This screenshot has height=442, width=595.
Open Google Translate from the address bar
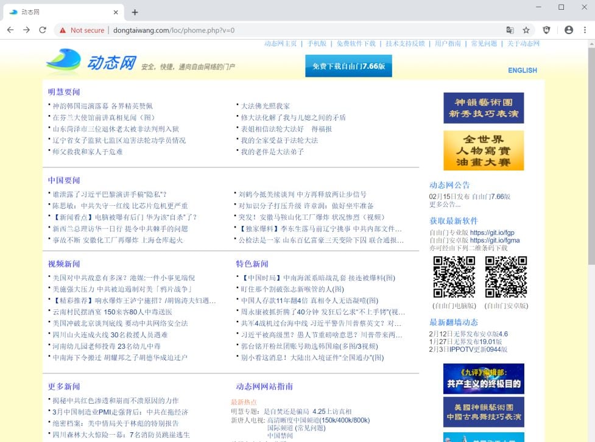510,29
